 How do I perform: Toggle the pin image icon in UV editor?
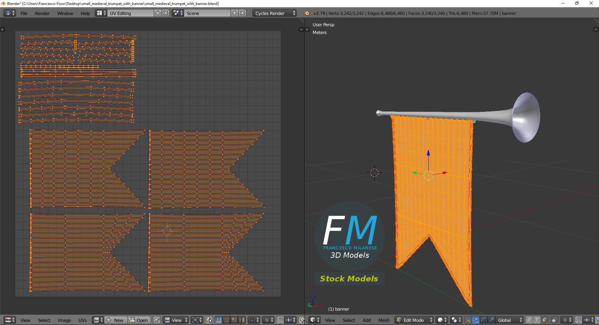tap(157, 320)
